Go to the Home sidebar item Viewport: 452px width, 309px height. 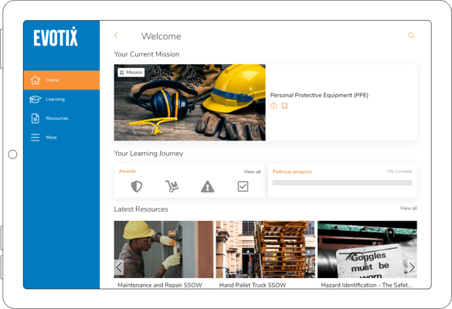click(62, 80)
